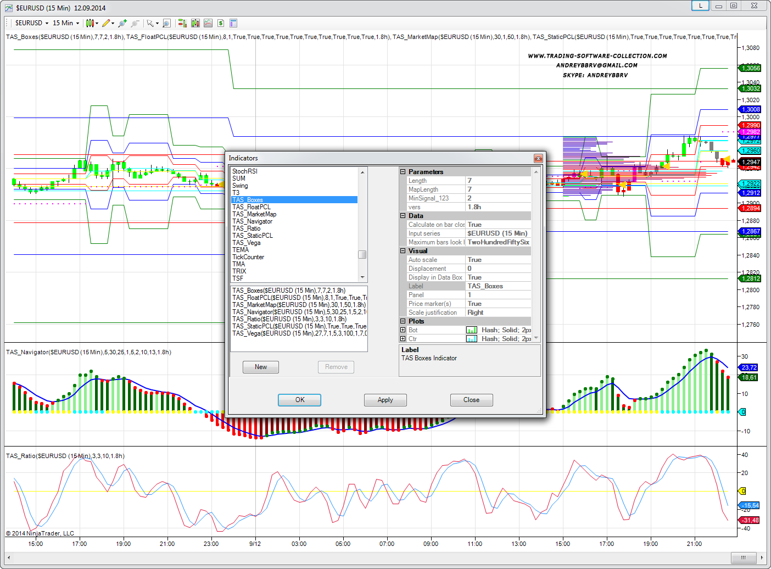Collapse the Parameters section
771x569 pixels.
tap(403, 172)
